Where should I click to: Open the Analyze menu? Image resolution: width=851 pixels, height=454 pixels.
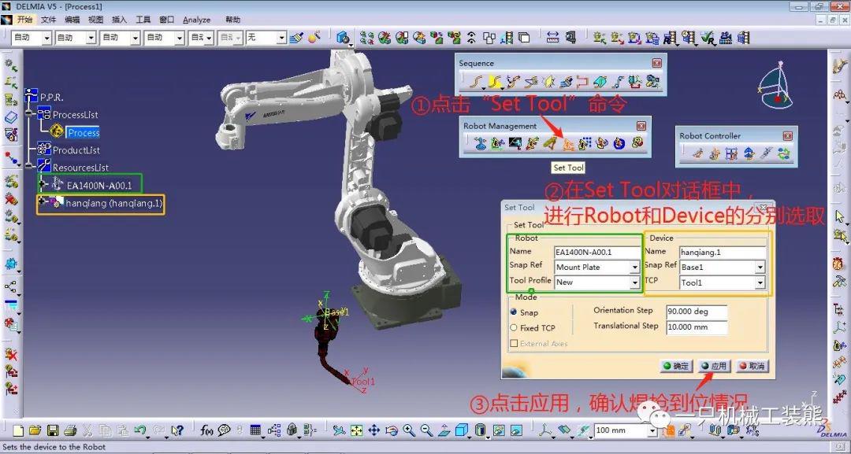coord(196,20)
